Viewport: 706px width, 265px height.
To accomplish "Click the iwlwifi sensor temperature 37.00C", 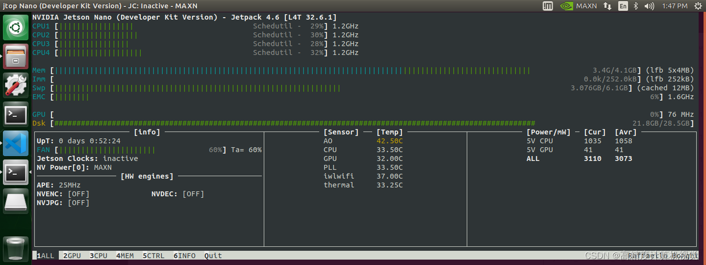I will click(390, 176).
